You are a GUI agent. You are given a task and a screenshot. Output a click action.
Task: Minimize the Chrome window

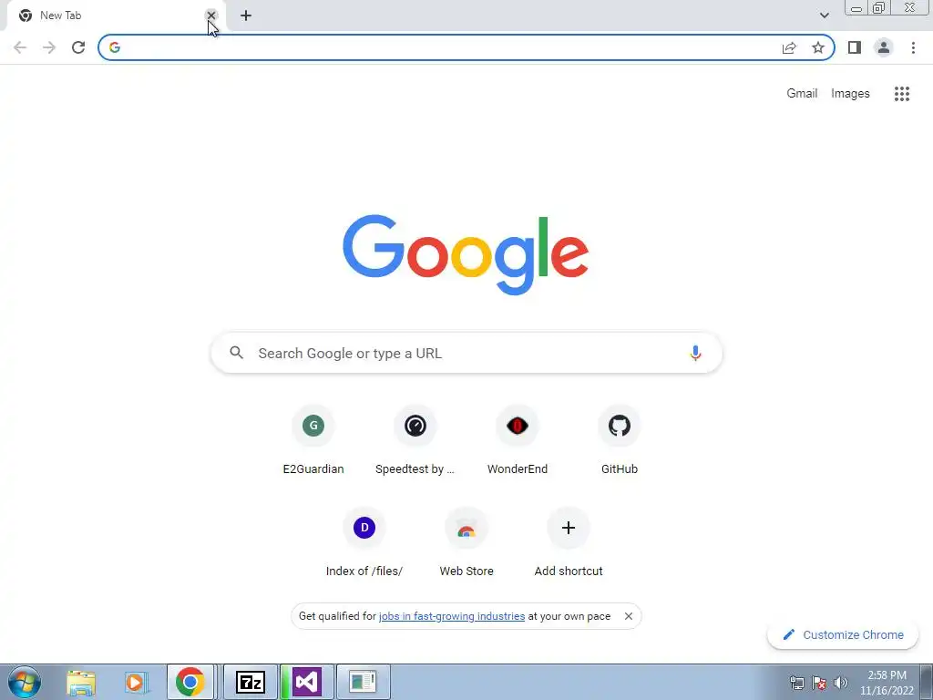pos(856,7)
